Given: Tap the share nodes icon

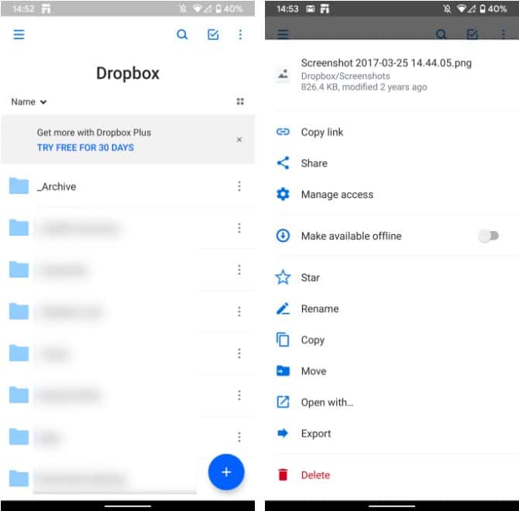Looking at the screenshot, I should coord(283,163).
